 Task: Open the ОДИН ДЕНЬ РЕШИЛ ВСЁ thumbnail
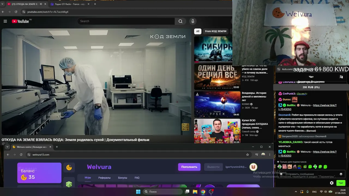click(217, 77)
